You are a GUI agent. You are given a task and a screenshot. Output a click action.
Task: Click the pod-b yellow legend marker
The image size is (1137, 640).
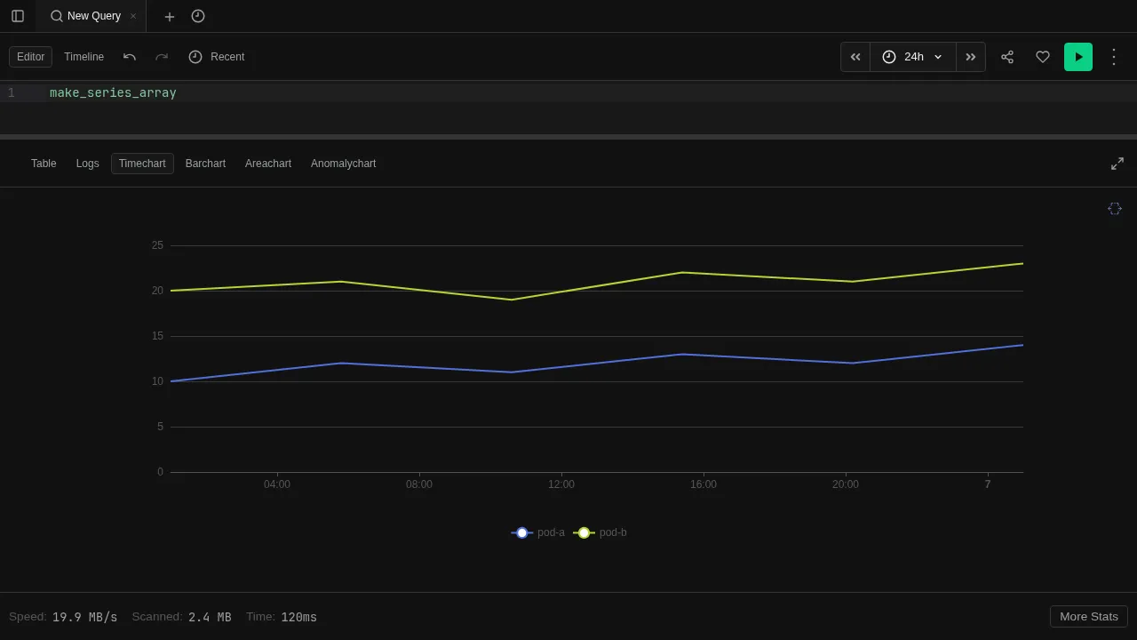(584, 532)
